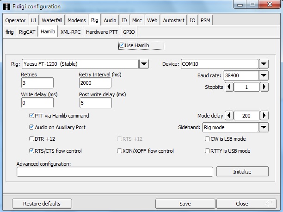Expand the Sideband dropdown list
Image resolution: width=283 pixels, height=212 pixels.
point(264,127)
